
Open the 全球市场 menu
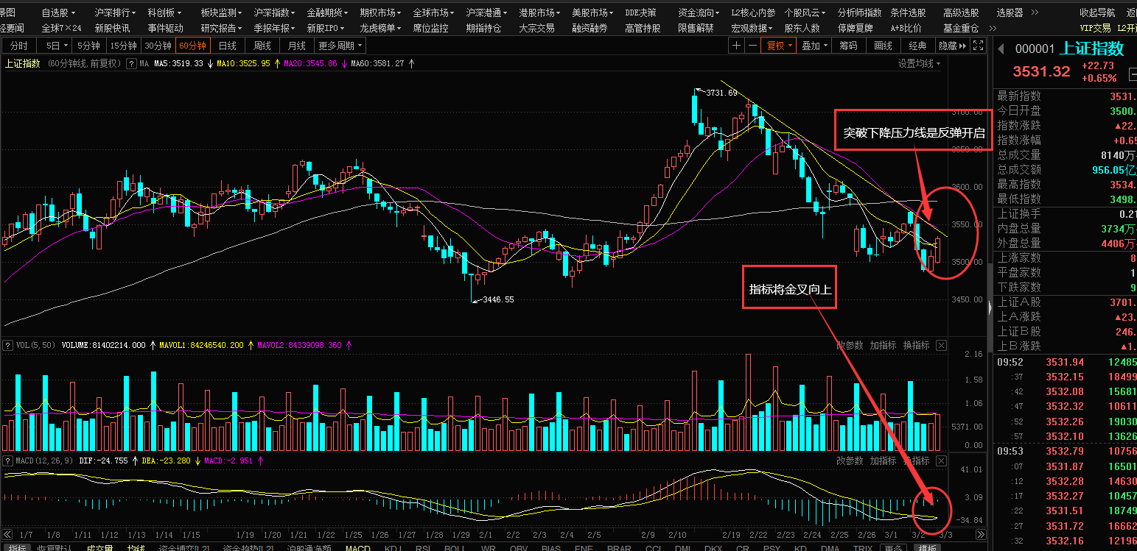pyautogui.click(x=433, y=13)
